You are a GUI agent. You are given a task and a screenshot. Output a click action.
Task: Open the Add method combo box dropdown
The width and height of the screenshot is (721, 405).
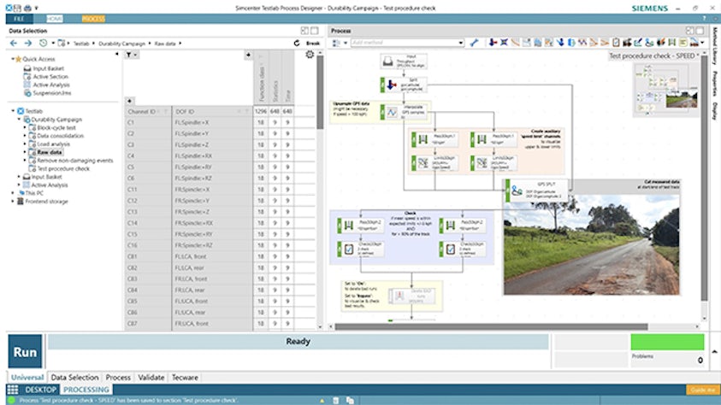coord(460,43)
